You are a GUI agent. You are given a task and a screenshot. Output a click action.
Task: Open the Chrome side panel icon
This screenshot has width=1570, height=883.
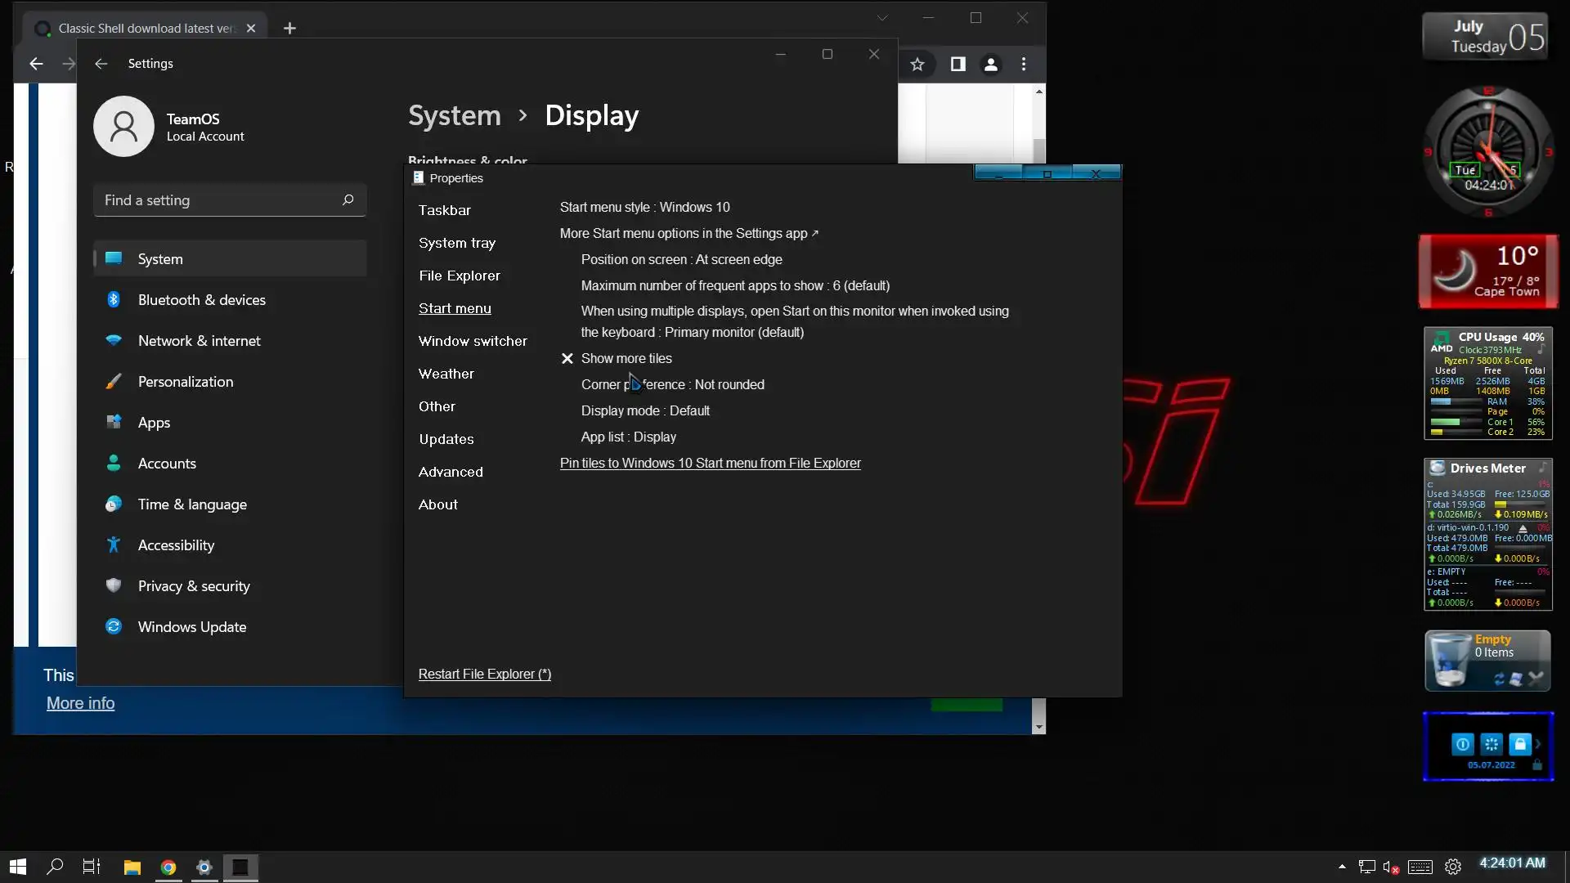[958, 64]
